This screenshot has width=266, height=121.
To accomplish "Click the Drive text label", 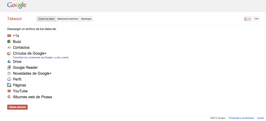I will 17,62.
